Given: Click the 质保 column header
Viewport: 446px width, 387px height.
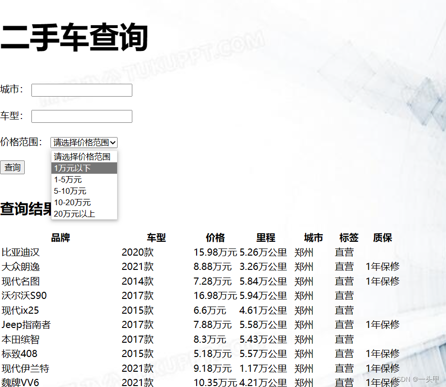Looking at the screenshot, I should click(383, 238).
